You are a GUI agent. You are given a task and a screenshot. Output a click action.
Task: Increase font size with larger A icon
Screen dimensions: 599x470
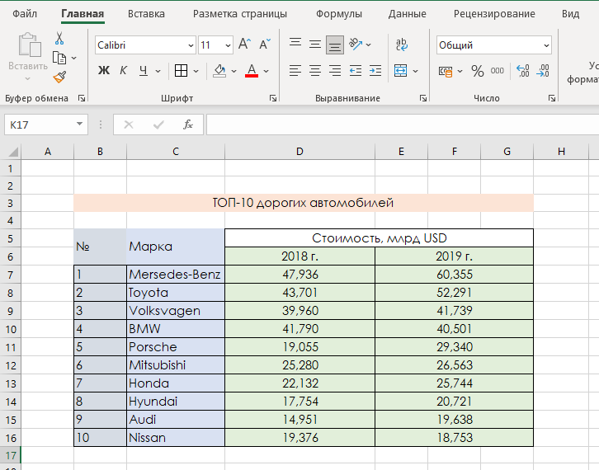(x=244, y=45)
